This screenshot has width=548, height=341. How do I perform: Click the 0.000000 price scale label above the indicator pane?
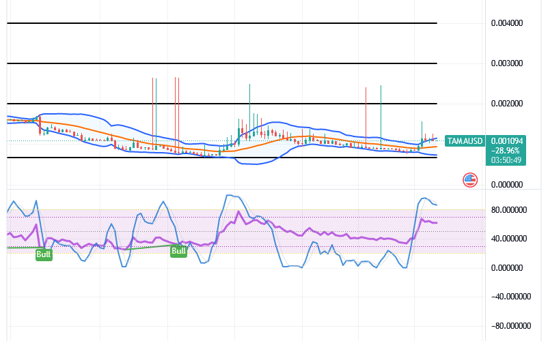tap(507, 184)
